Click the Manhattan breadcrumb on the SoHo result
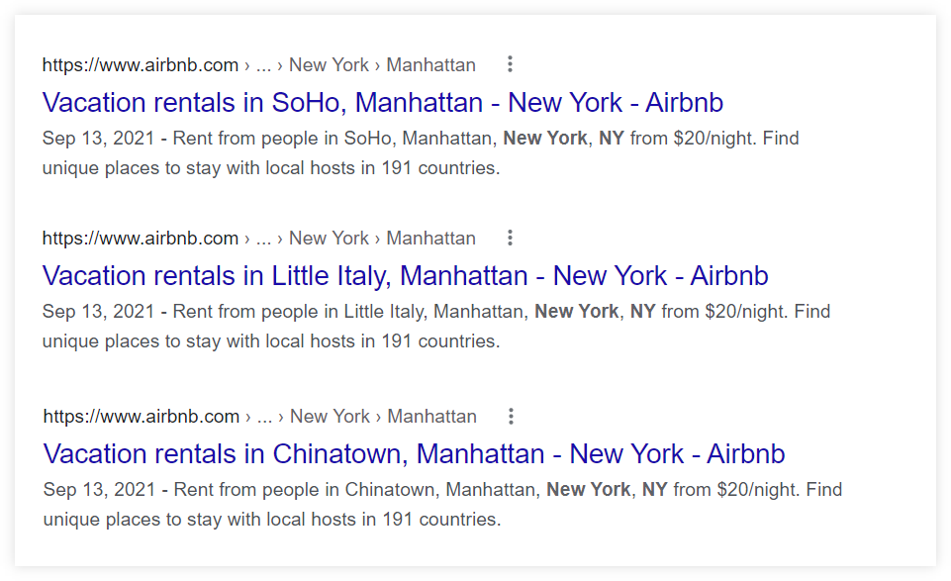 431,64
